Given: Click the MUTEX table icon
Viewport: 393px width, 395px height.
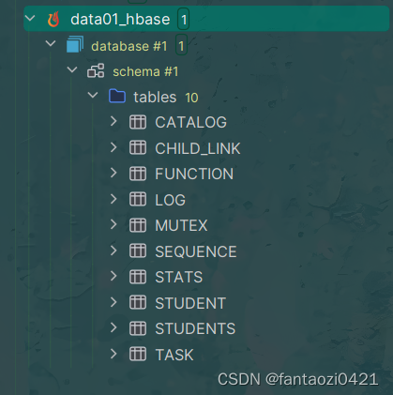Looking at the screenshot, I should [x=138, y=225].
